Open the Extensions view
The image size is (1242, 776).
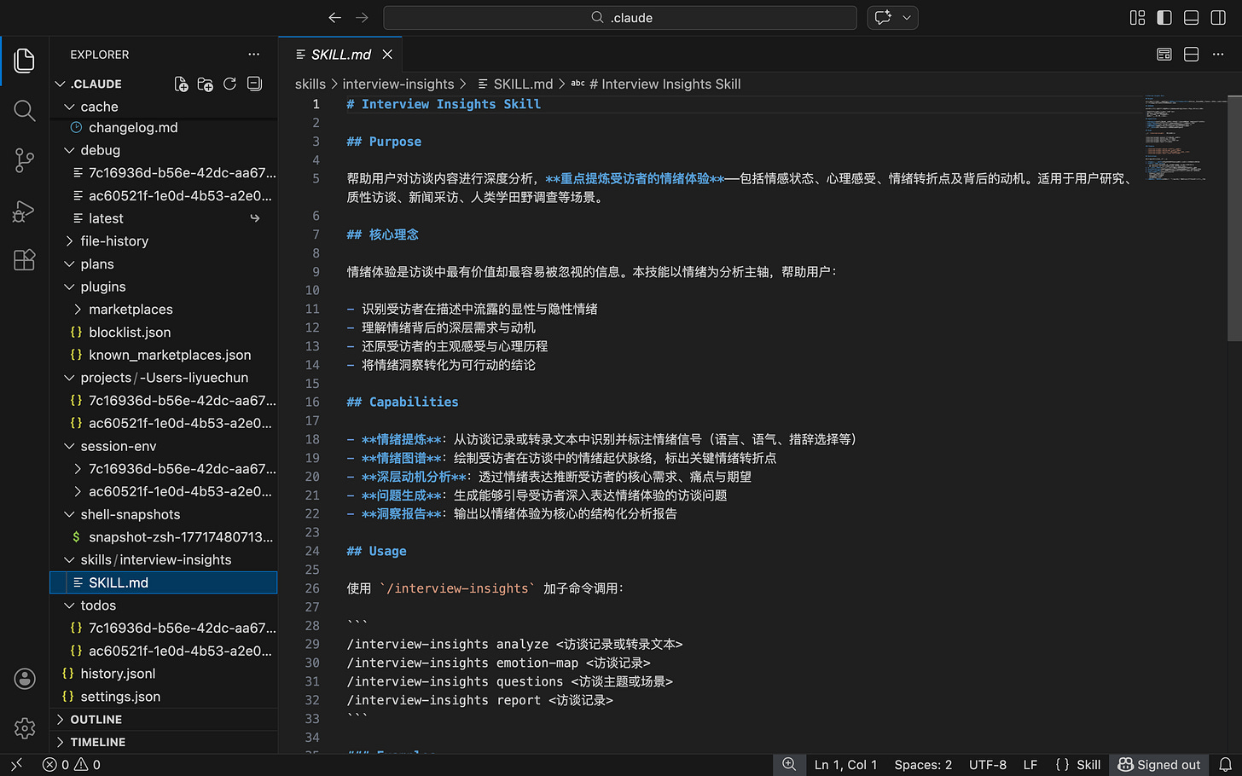pos(25,260)
